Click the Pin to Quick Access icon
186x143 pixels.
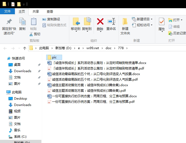click(9, 21)
